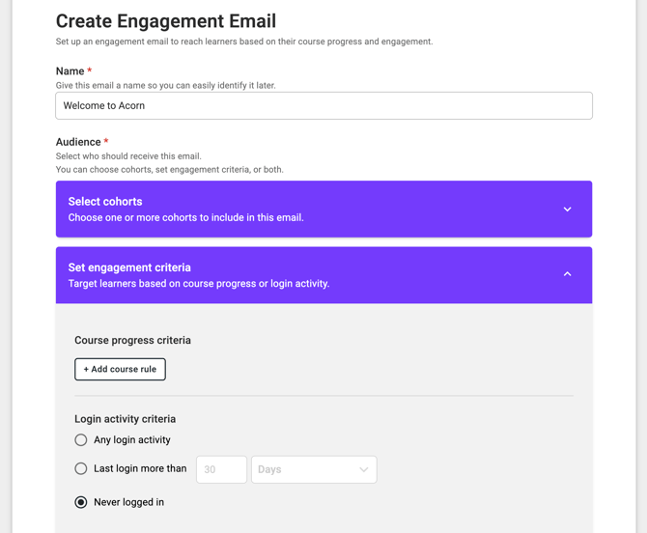Click the Never logged in label text
Image resolution: width=647 pixels, height=533 pixels.
(128, 502)
